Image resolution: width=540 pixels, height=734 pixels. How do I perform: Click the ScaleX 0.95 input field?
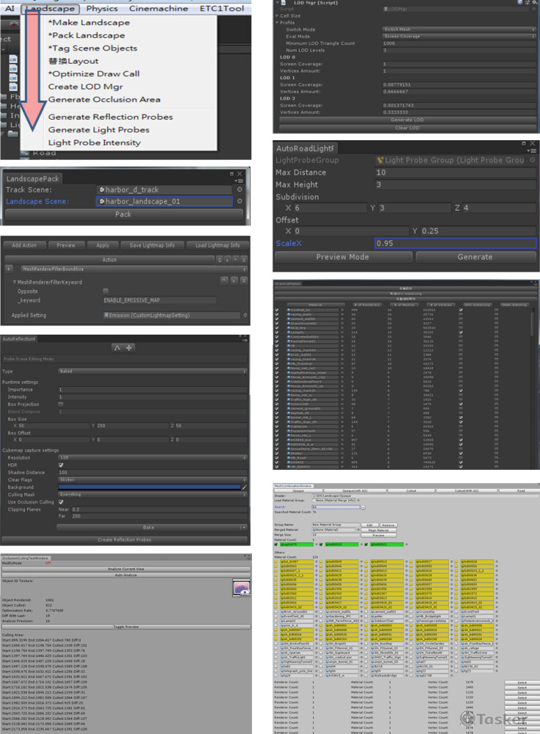pyautogui.click(x=456, y=244)
